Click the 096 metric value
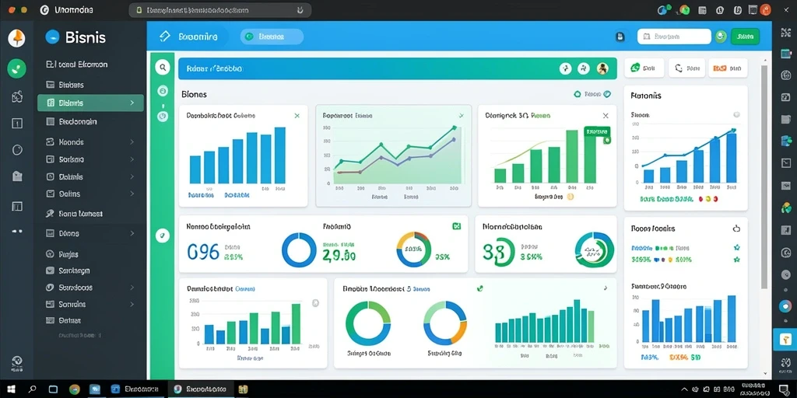Screen dimensions: 797x398 click(x=203, y=251)
